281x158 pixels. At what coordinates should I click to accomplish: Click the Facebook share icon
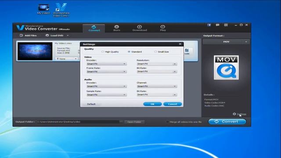point(209,25)
